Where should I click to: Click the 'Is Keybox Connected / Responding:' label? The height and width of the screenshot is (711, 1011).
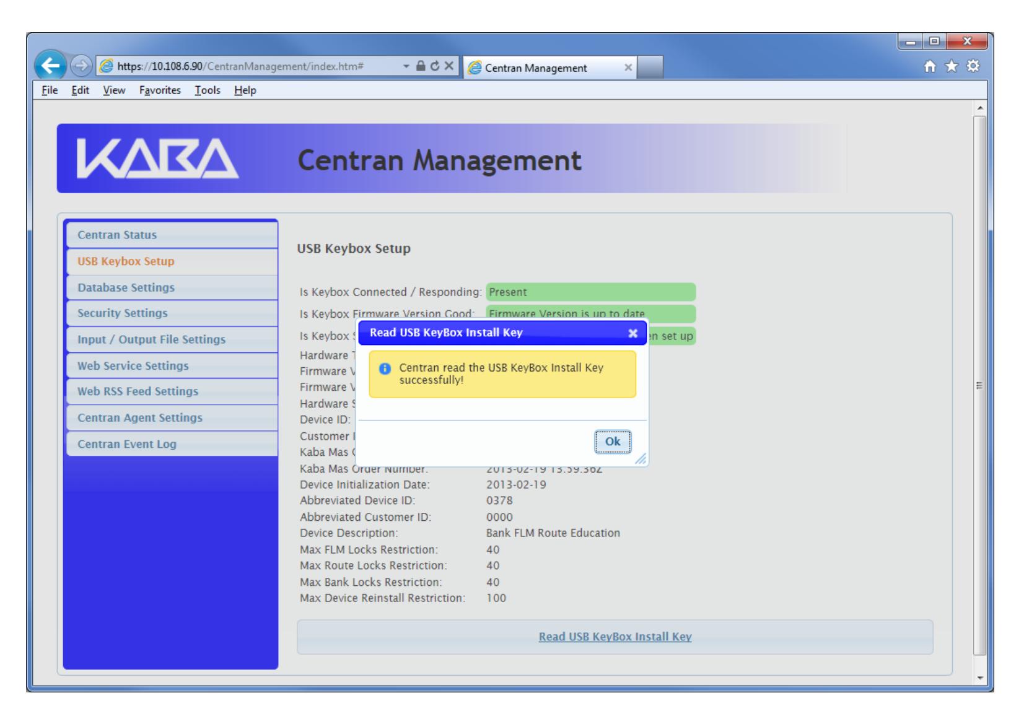click(391, 292)
